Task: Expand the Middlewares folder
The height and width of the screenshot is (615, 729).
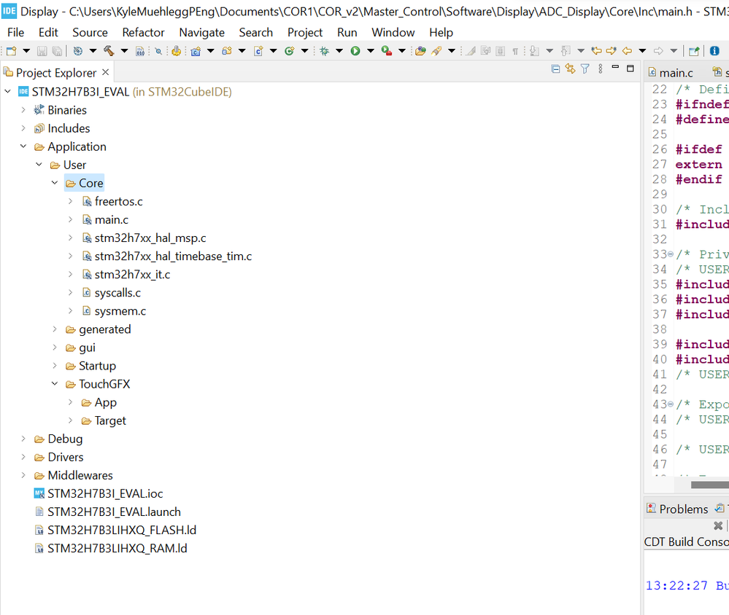Action: 23,475
